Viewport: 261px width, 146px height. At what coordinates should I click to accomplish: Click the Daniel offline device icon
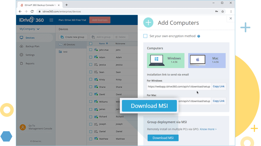[x=96, y=131]
